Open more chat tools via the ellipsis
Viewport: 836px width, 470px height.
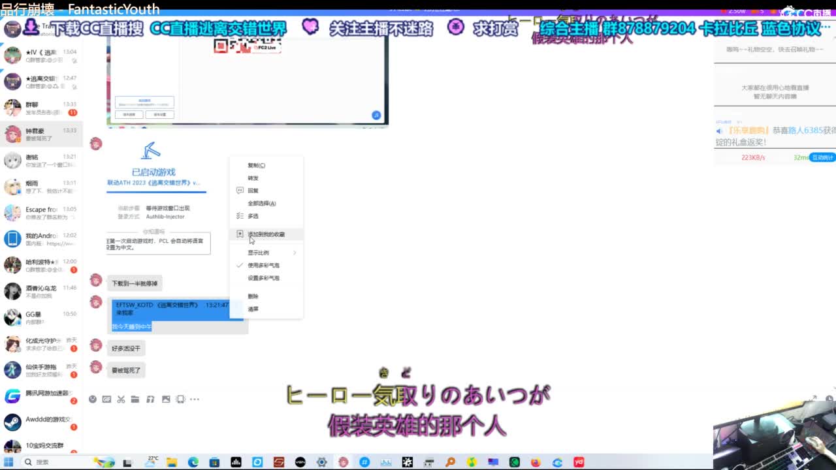pyautogui.click(x=195, y=399)
